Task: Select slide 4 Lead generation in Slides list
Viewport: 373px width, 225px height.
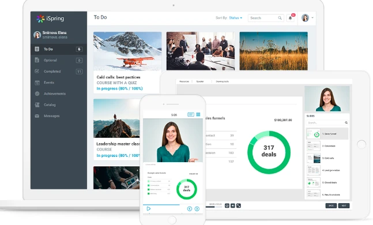Action: click(x=327, y=170)
